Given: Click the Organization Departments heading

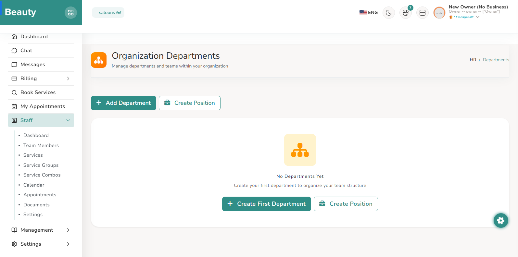Looking at the screenshot, I should (166, 56).
